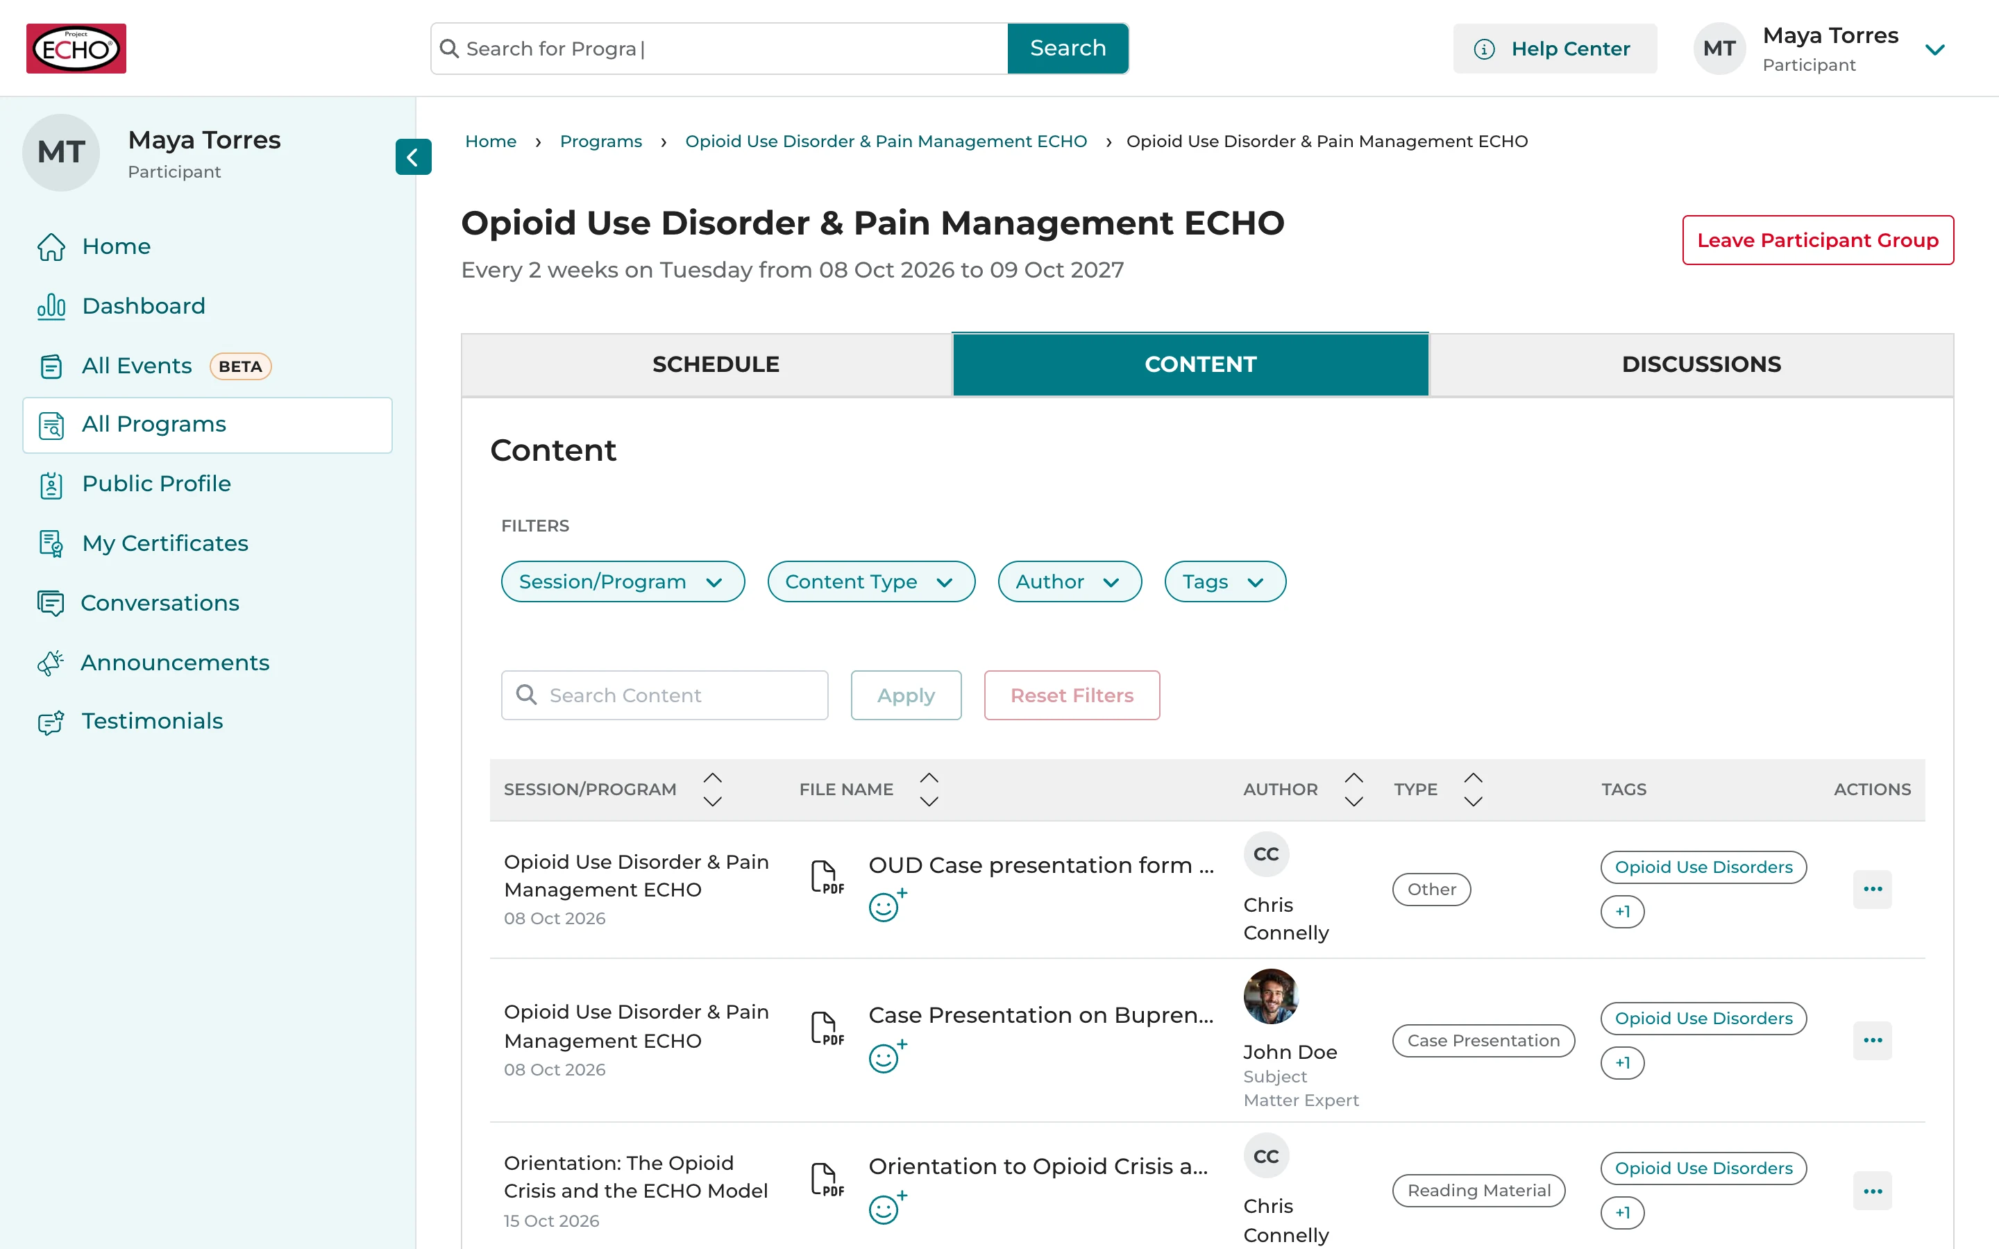Screen dimensions: 1999x1249
Task: Click PDF icon for Orientation to Opioid Crisis
Action: (x=827, y=1179)
